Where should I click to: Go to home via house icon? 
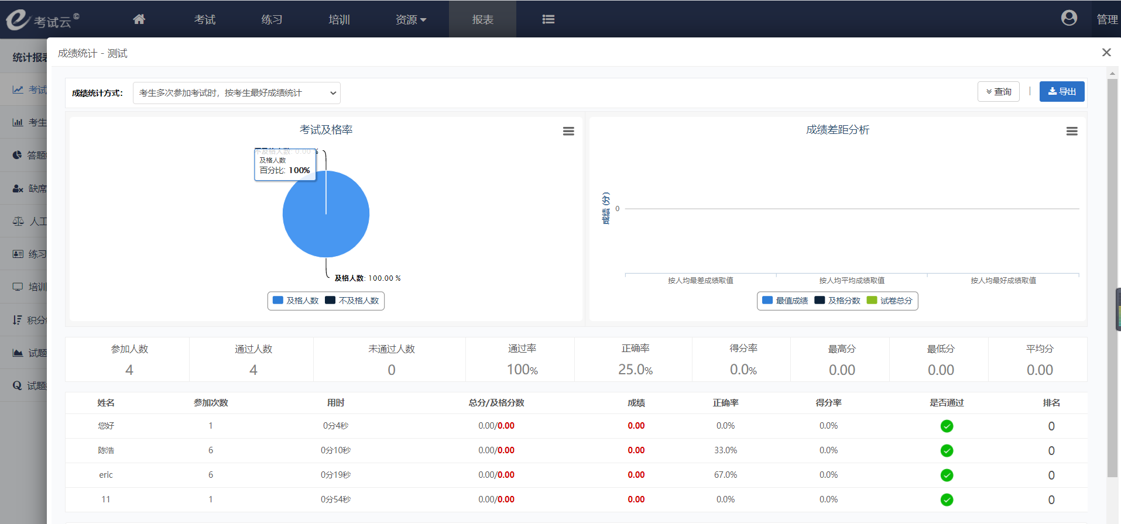click(x=139, y=19)
